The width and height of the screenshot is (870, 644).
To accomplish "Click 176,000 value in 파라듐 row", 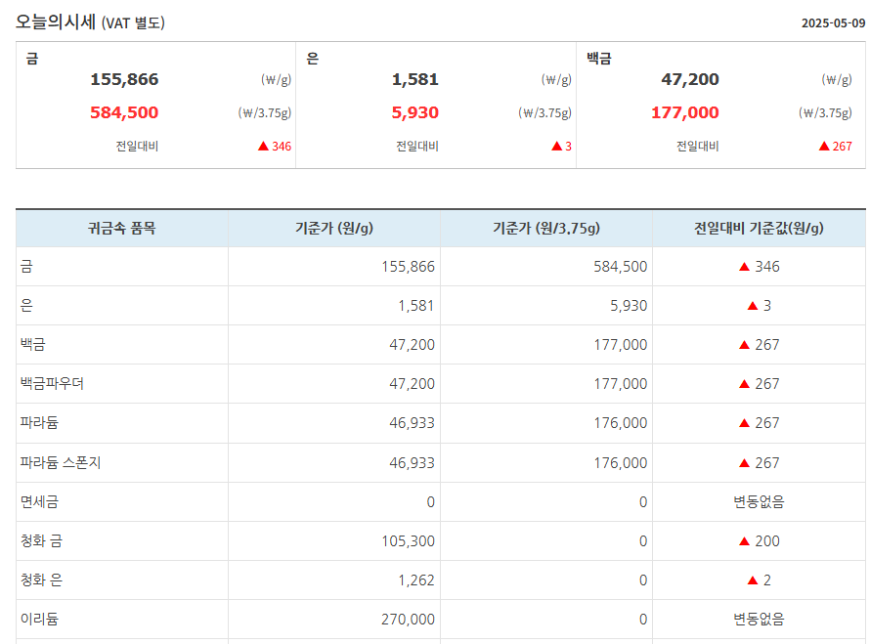I will (621, 423).
